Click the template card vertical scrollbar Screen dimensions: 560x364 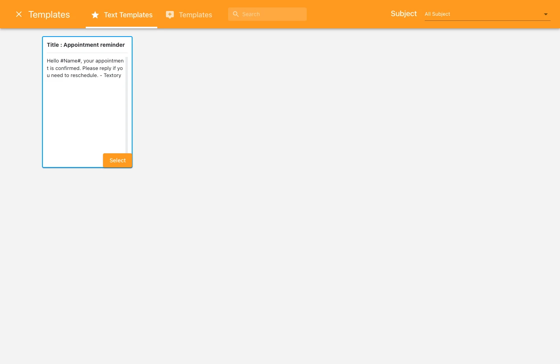[127, 105]
